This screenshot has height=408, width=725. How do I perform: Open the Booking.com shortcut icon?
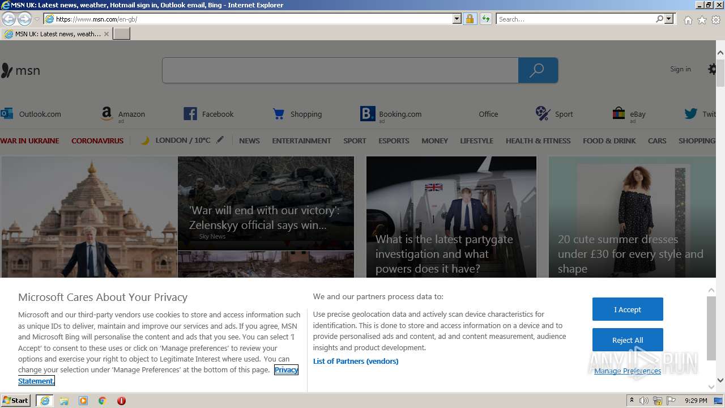[368, 114]
